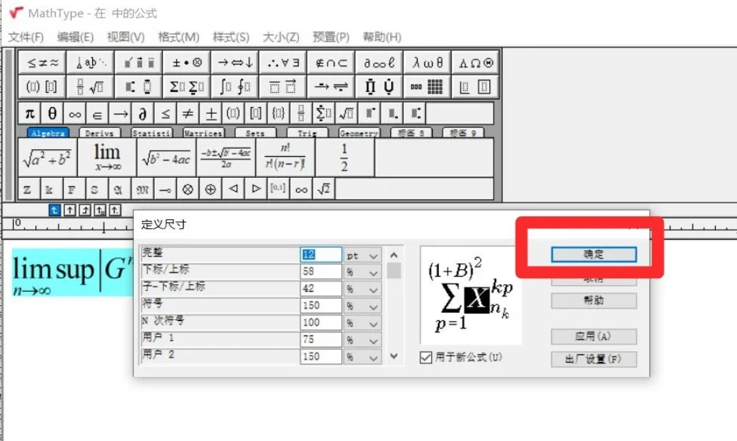Insert the θ symbol from small bar
This screenshot has height=441, width=737.
tap(52, 113)
